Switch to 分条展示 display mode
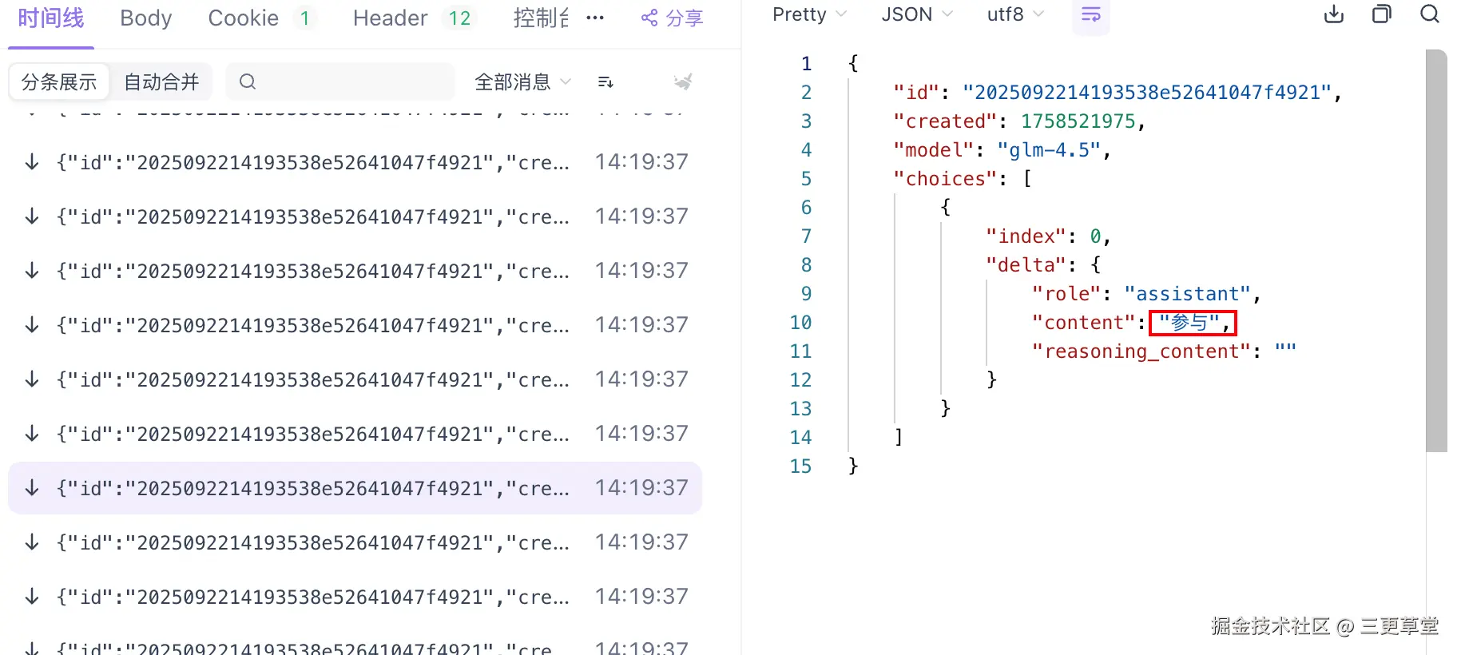The image size is (1457, 655). pyautogui.click(x=59, y=81)
